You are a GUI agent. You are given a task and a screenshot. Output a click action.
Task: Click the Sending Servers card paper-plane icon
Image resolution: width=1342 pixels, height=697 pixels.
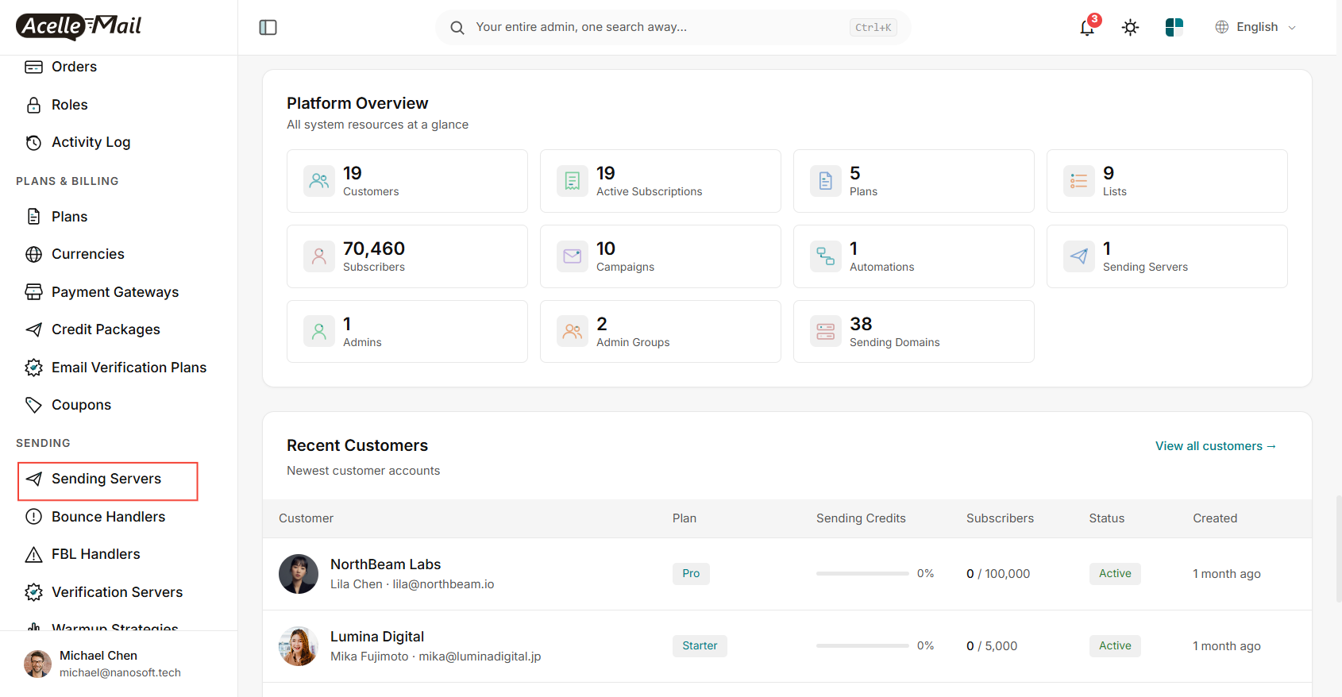[x=1079, y=256]
